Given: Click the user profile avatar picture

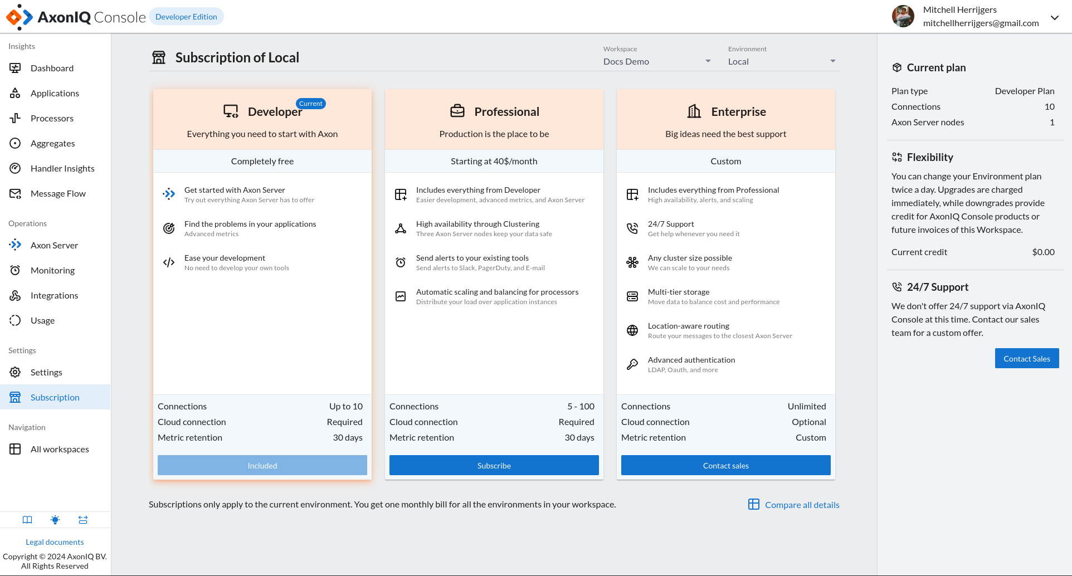Looking at the screenshot, I should pyautogui.click(x=903, y=16).
